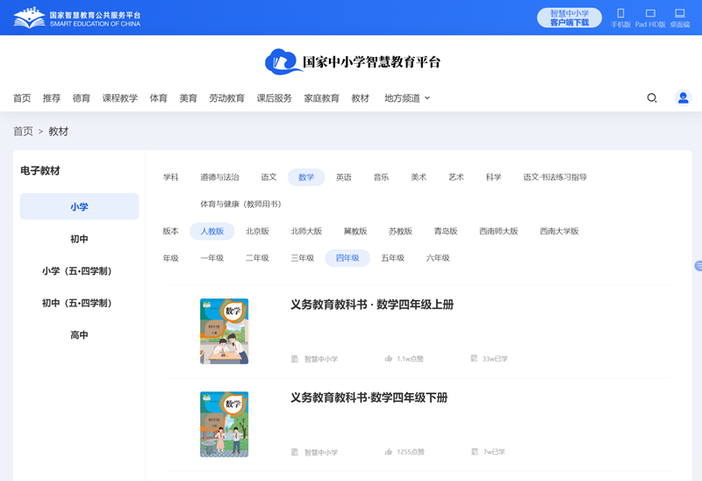Click the thumbs-up icon beside 1255点赞
This screenshot has width=702, height=481.
coord(389,452)
